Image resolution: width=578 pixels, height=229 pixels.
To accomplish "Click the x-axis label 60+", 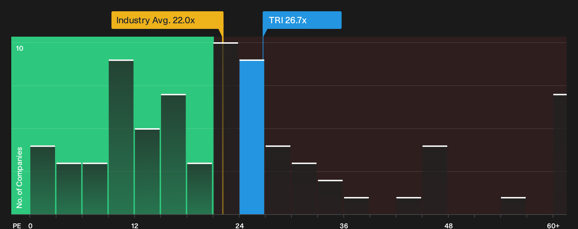I will click(x=553, y=225).
